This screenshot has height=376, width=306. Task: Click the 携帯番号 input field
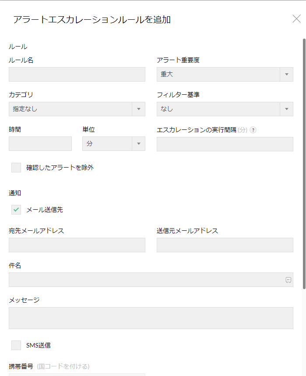[x=77, y=374]
